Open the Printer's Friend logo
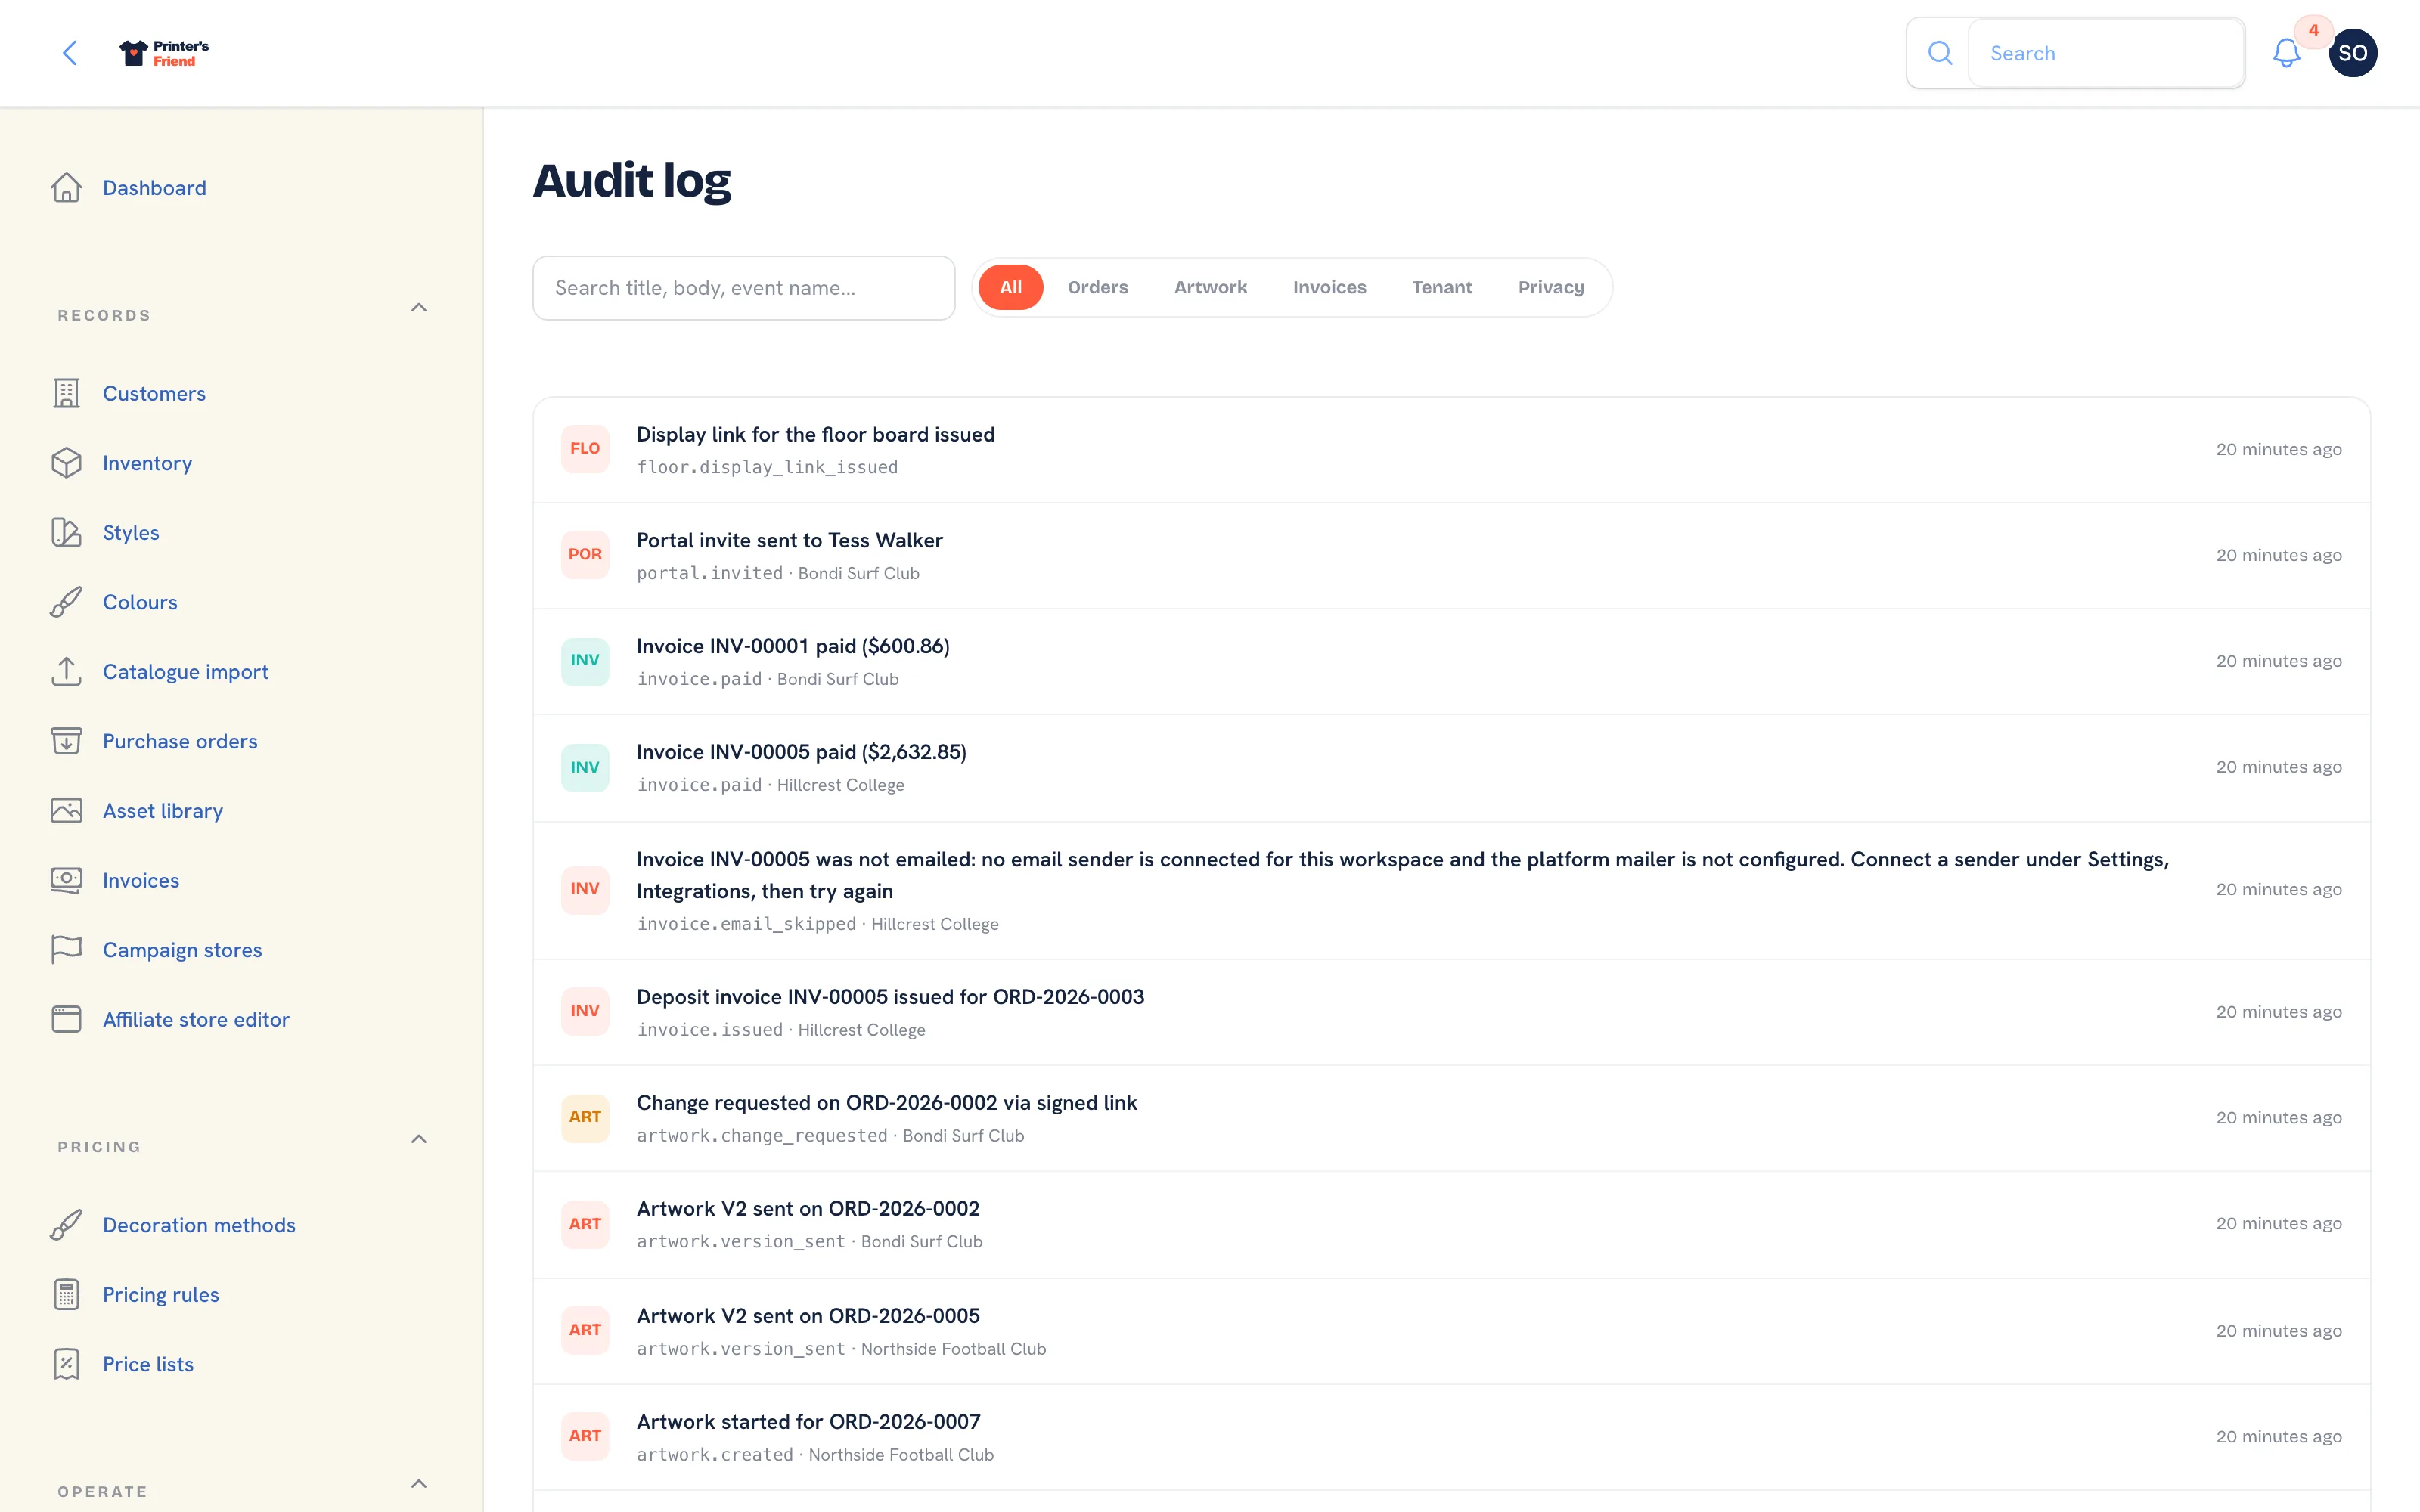This screenshot has height=1512, width=2420. 164,53
